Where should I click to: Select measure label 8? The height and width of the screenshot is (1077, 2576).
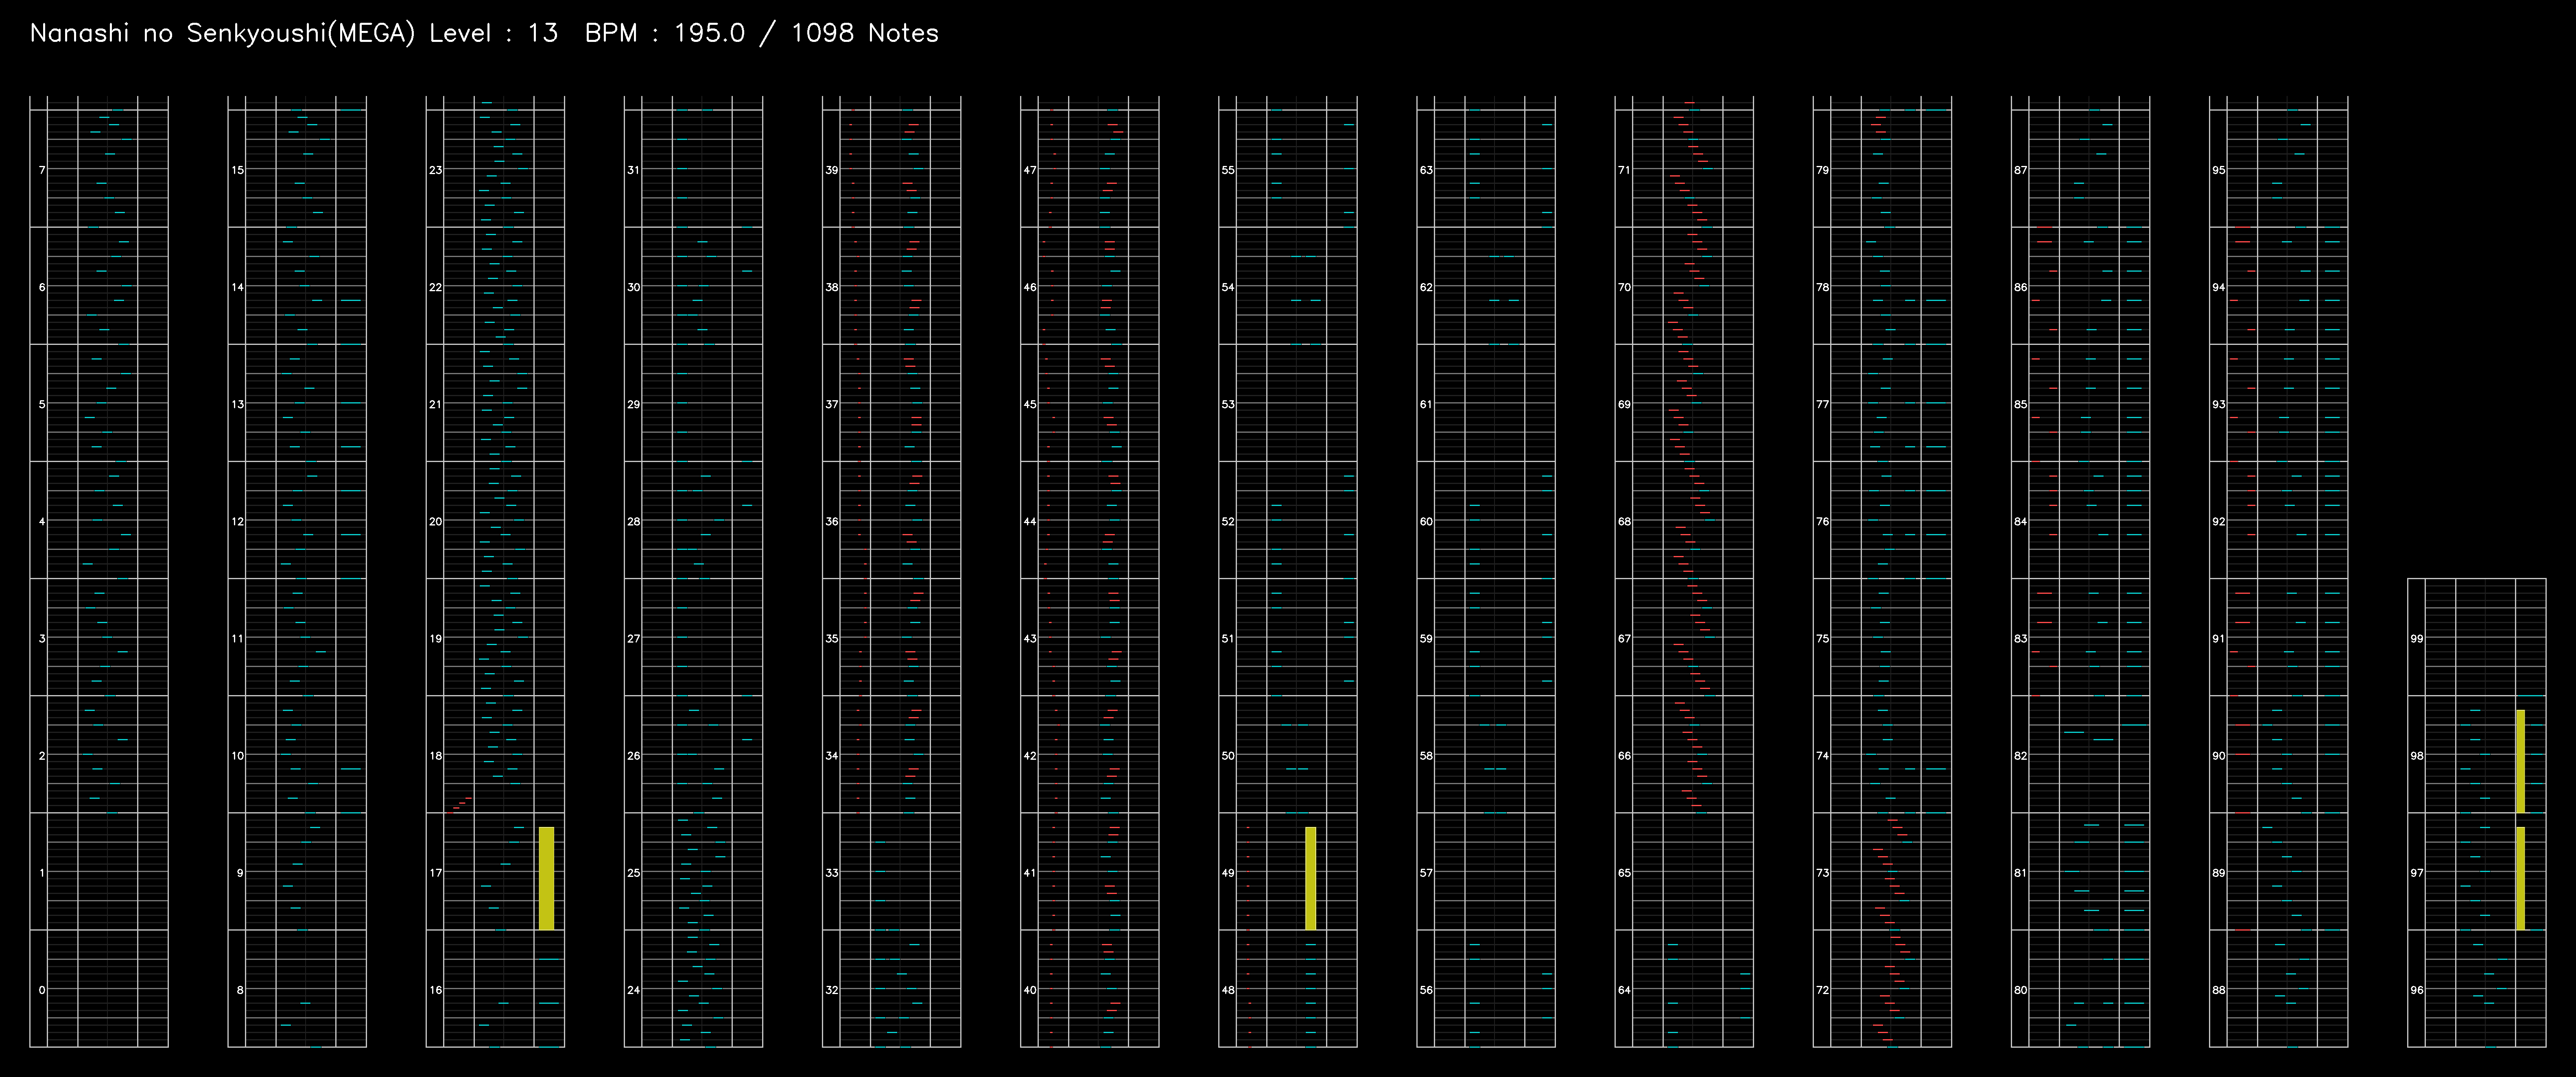click(x=240, y=990)
